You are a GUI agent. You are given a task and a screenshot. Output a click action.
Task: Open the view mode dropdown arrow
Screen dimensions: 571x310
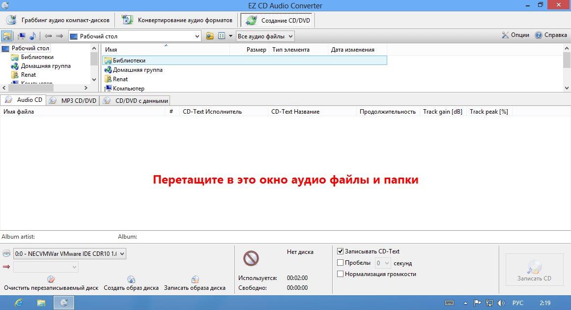pos(230,36)
